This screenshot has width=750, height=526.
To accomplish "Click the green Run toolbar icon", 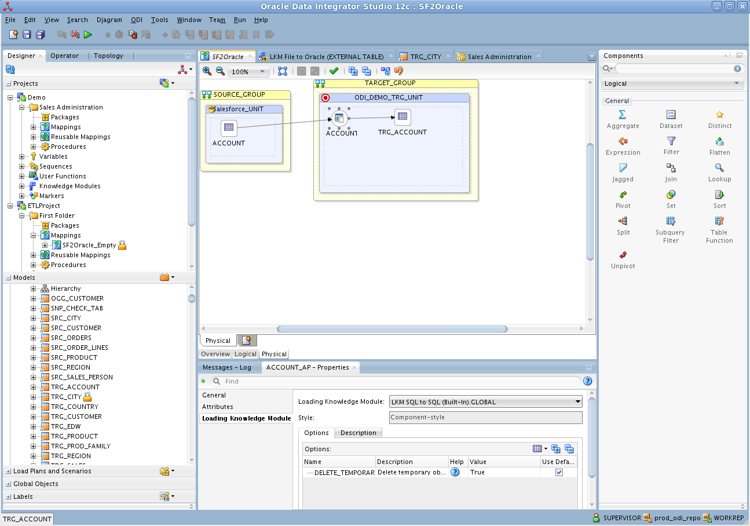I will [x=88, y=35].
